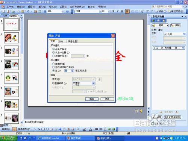Click the Line style icon
188x141 pixels.
pos(97,129)
